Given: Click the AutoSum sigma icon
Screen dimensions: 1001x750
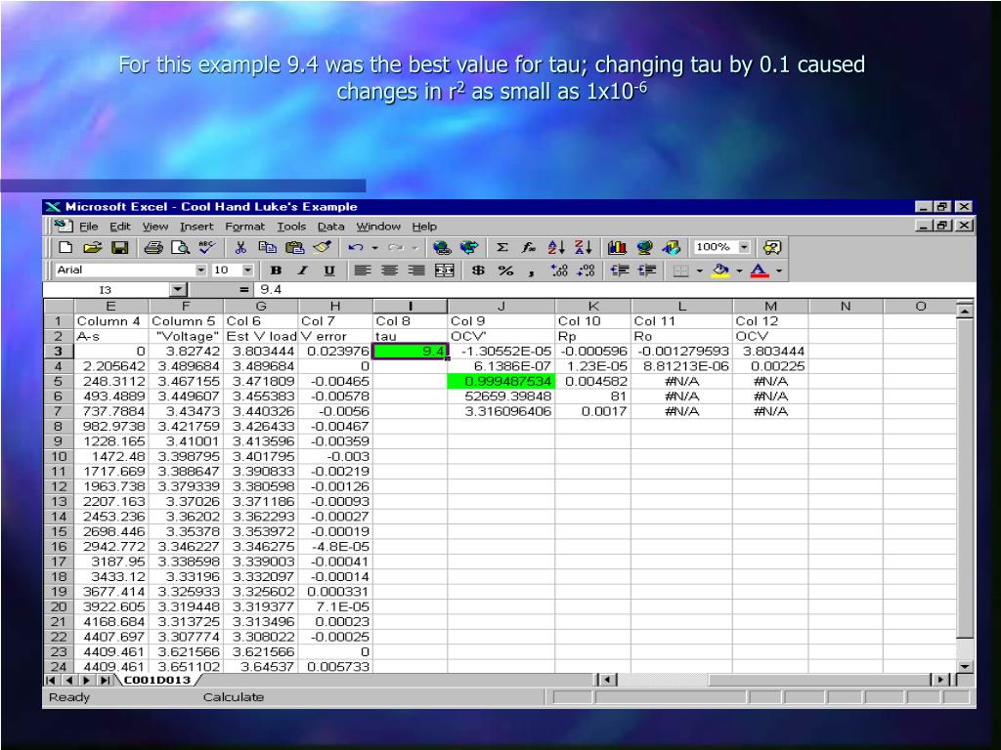Looking at the screenshot, I should pyautogui.click(x=502, y=248).
